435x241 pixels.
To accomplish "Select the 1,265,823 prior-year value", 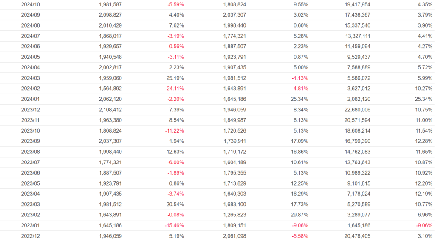I will point(234,215).
